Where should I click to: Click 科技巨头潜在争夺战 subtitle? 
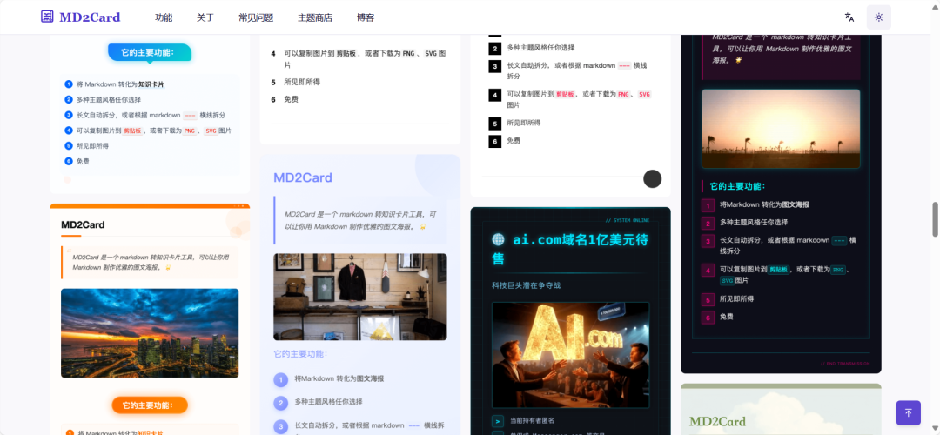coord(527,285)
